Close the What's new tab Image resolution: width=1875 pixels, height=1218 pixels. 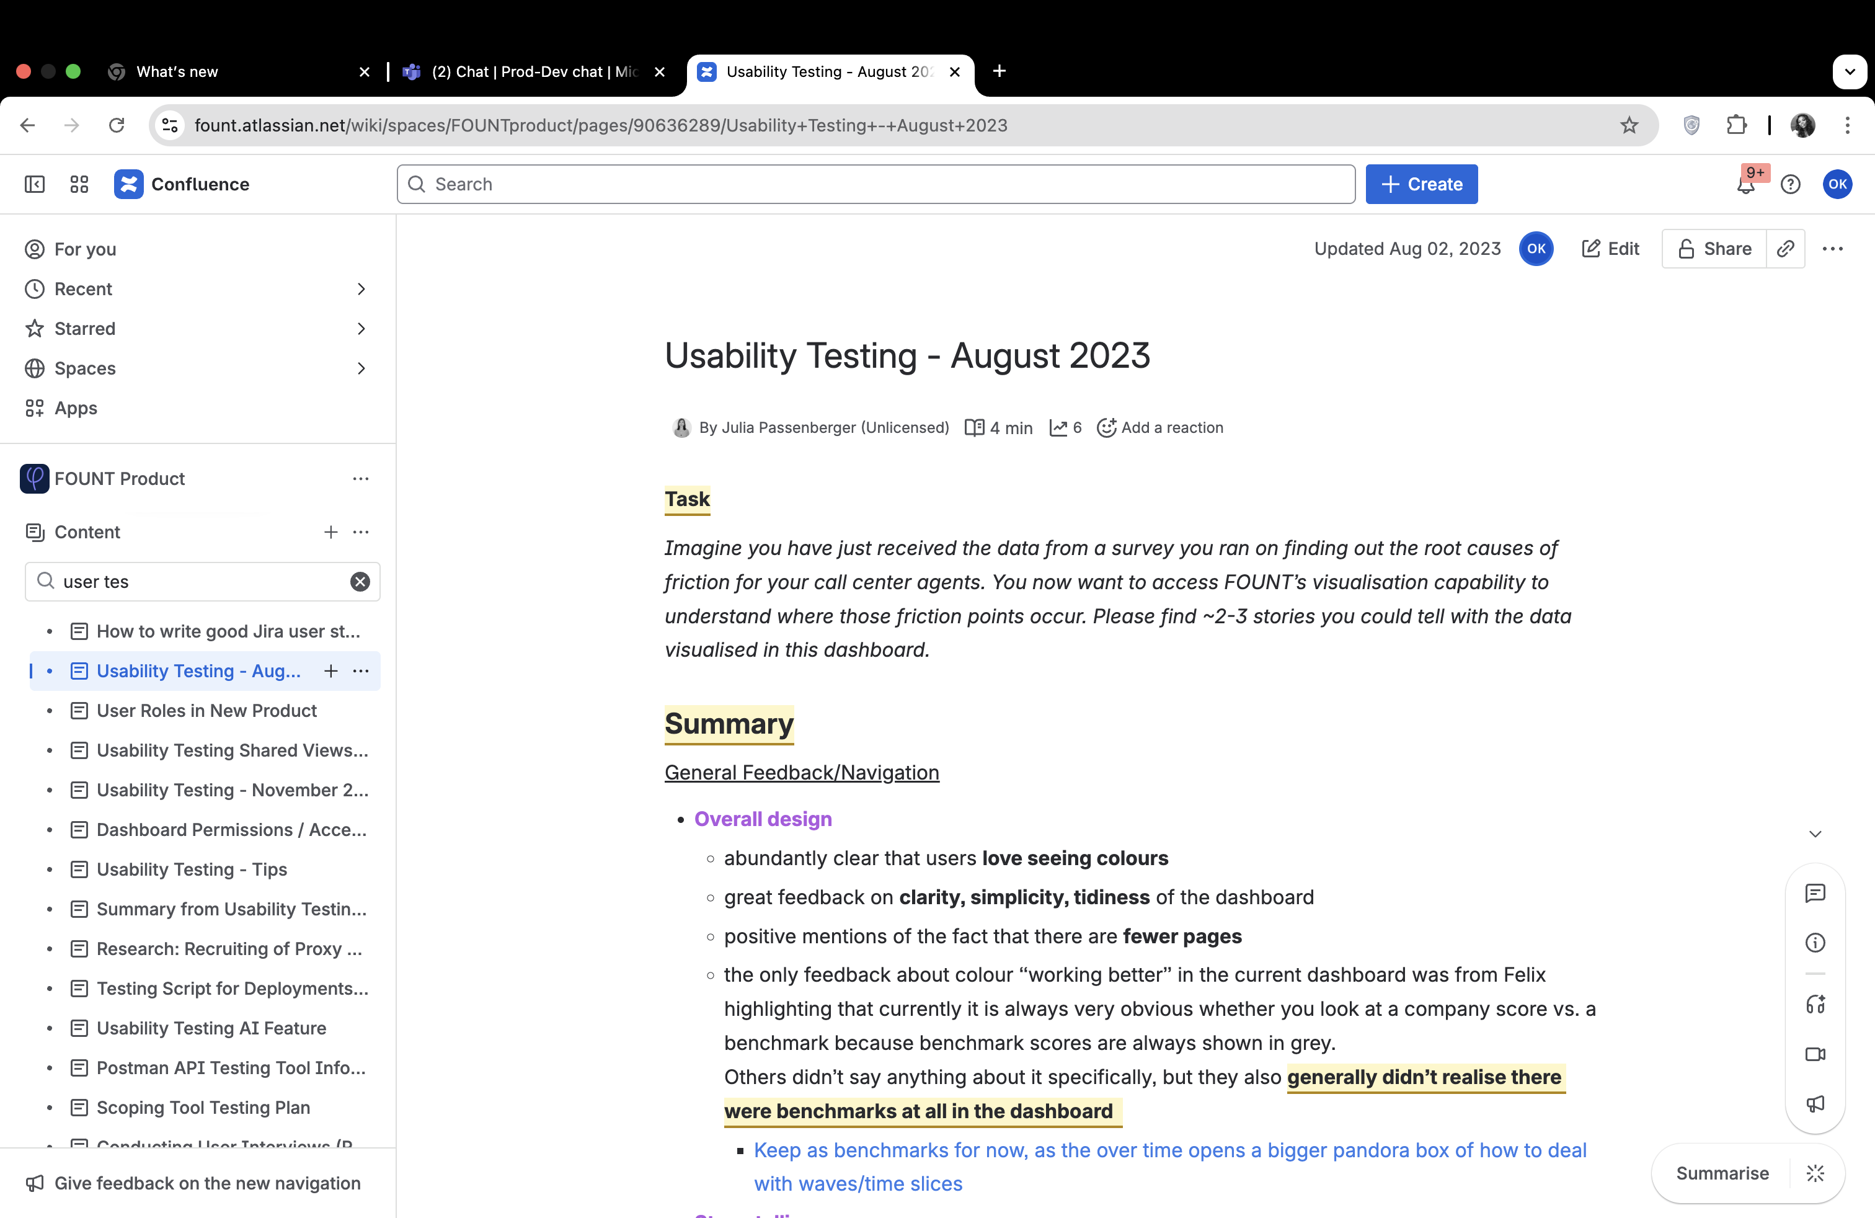[x=364, y=72]
